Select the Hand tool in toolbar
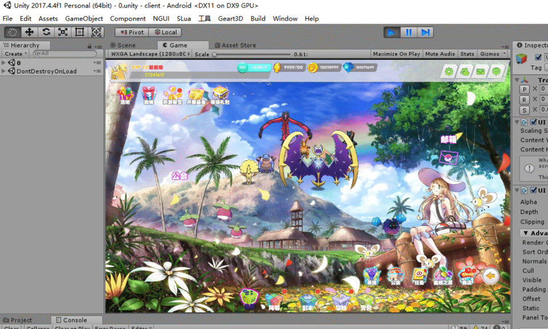The height and width of the screenshot is (329, 548). pyautogui.click(x=13, y=32)
